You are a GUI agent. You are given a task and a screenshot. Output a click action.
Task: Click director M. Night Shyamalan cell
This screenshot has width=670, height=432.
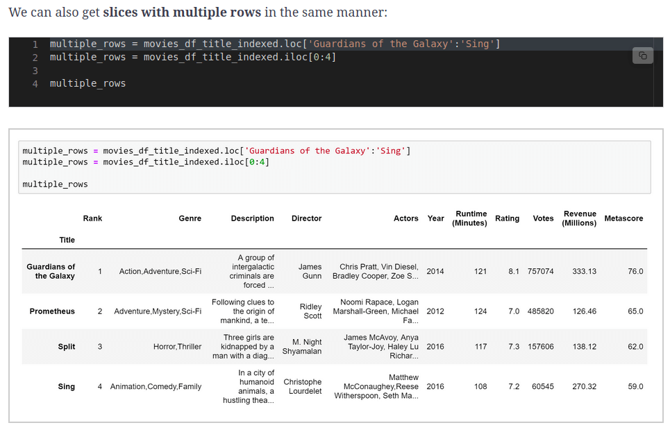tap(301, 347)
